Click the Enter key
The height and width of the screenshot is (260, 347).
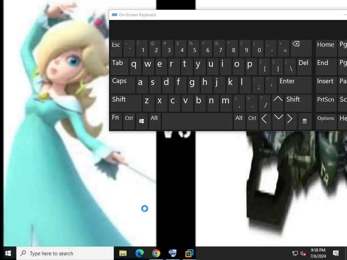point(295,85)
